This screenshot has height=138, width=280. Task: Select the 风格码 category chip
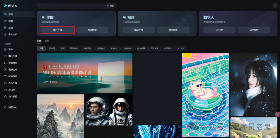[52, 49]
